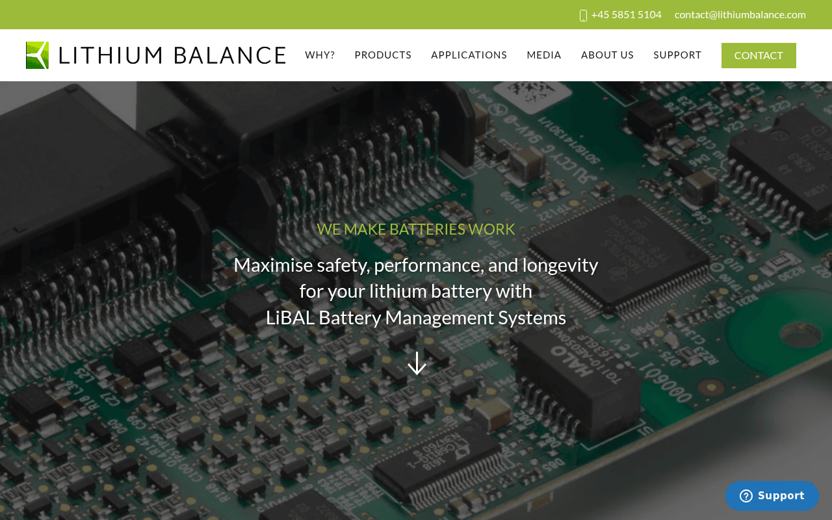Click the Lithium Balance green logo icon

pos(37,55)
